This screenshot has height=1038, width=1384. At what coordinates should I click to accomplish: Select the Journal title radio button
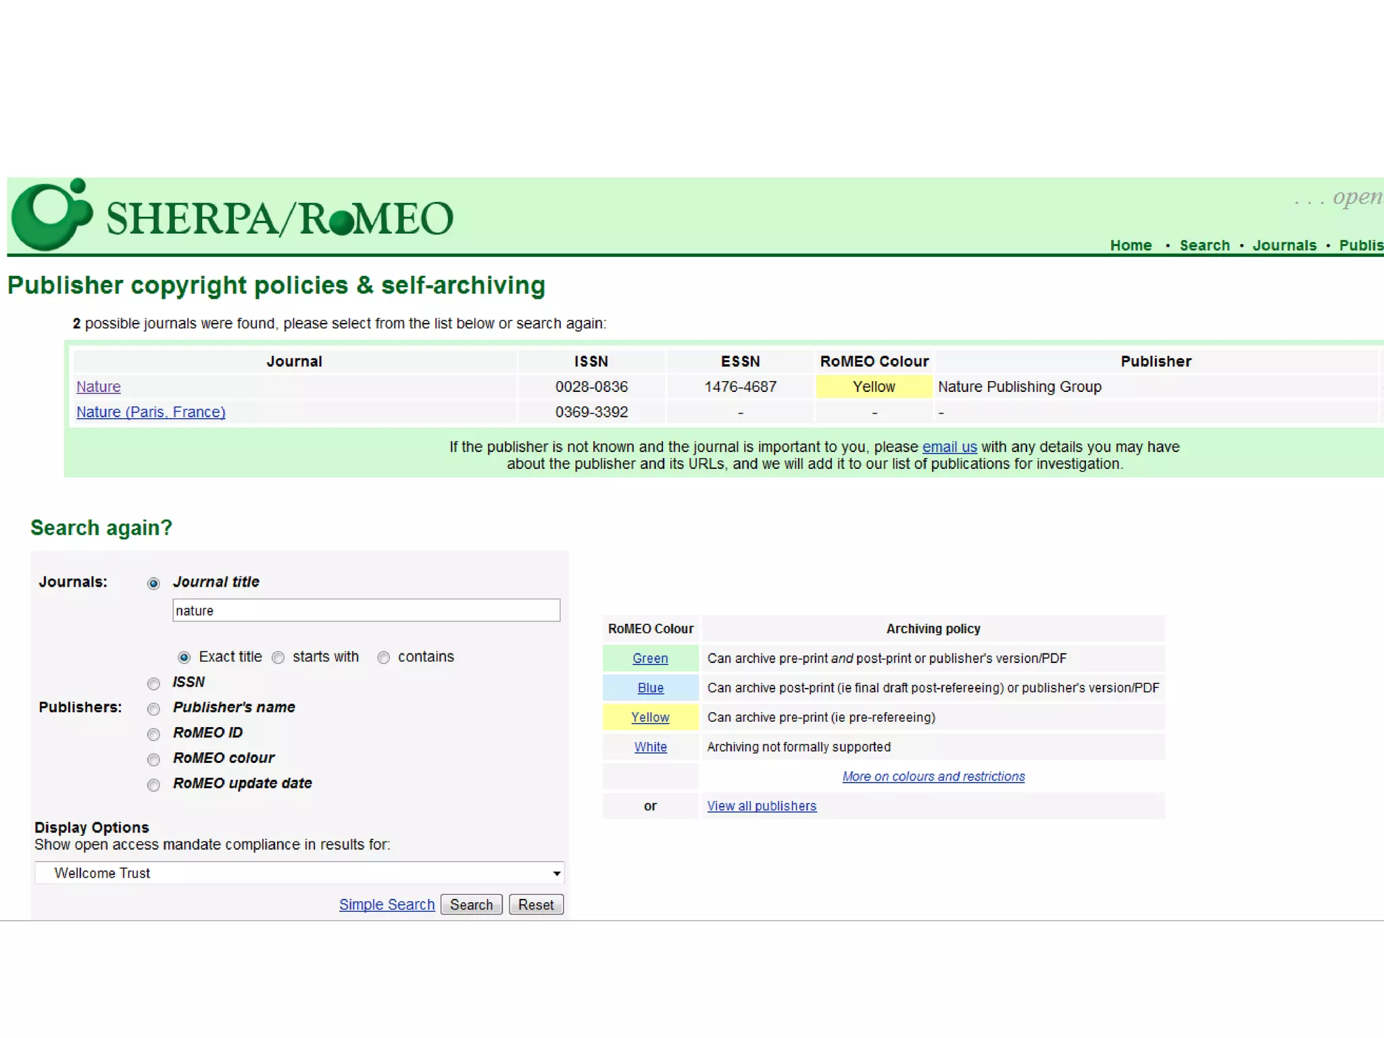154,583
